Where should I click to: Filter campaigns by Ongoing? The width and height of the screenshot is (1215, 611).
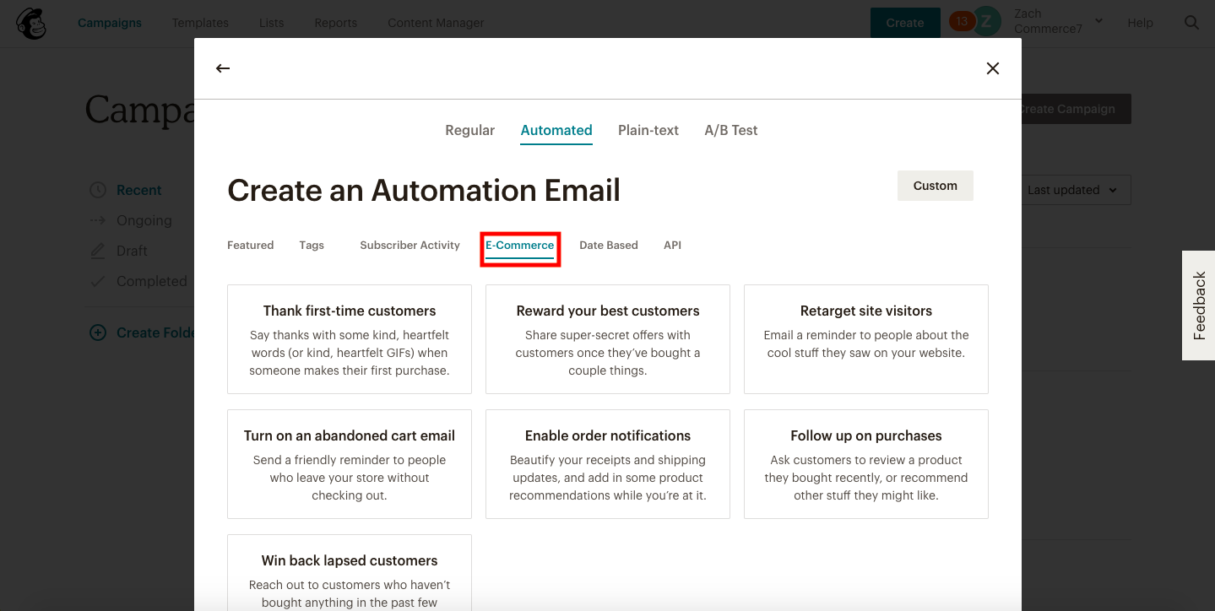coord(144,220)
